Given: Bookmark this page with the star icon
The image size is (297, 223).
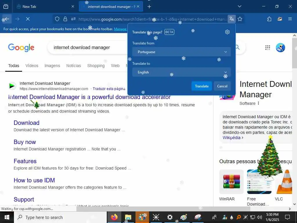Looking at the screenshot, I should 240,19.
